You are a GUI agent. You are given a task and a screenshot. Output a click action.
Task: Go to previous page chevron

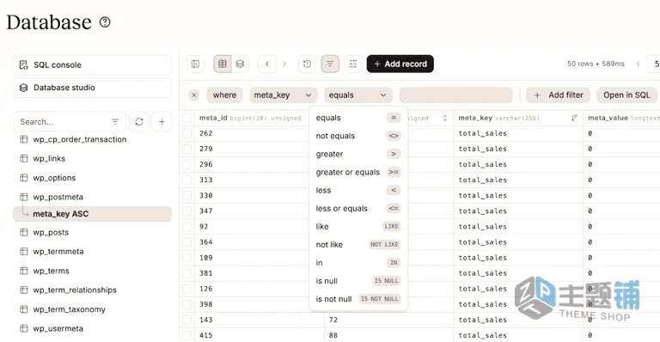pos(639,64)
